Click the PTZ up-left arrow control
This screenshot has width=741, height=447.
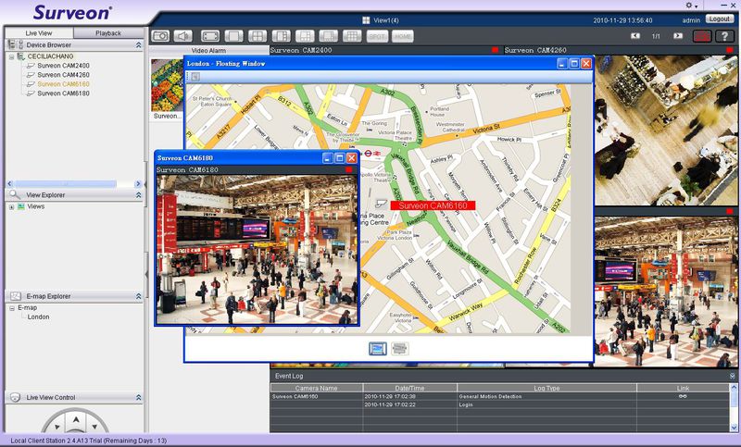click(x=57, y=428)
